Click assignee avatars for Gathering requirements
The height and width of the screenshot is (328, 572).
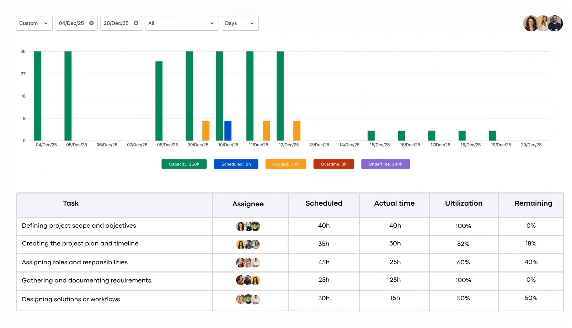[248, 280]
